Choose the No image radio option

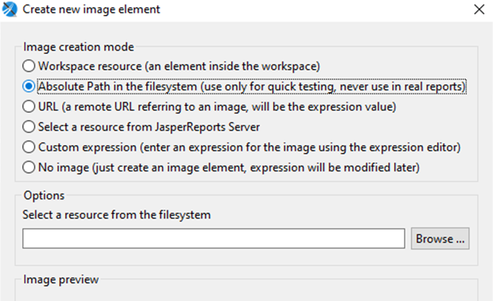[29, 167]
